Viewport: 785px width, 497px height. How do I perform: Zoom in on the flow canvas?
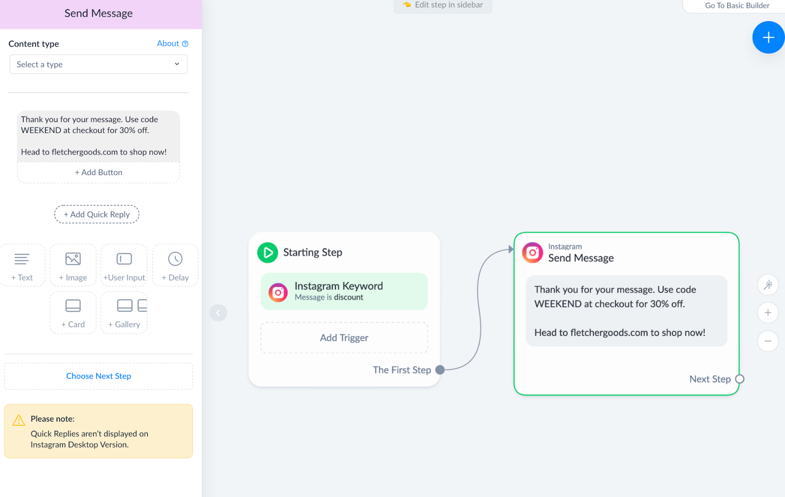coord(768,313)
